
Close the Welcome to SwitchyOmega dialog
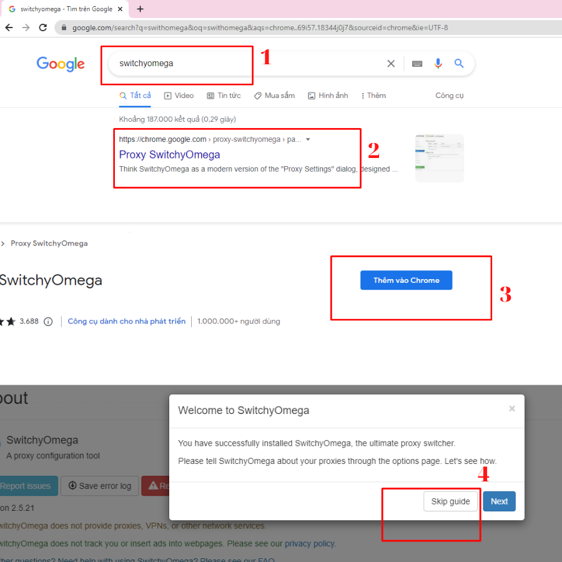pos(511,408)
